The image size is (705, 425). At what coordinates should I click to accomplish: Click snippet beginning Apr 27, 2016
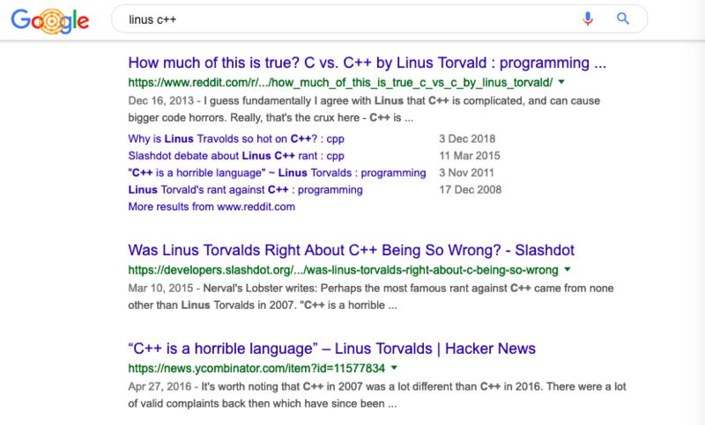coord(377,395)
